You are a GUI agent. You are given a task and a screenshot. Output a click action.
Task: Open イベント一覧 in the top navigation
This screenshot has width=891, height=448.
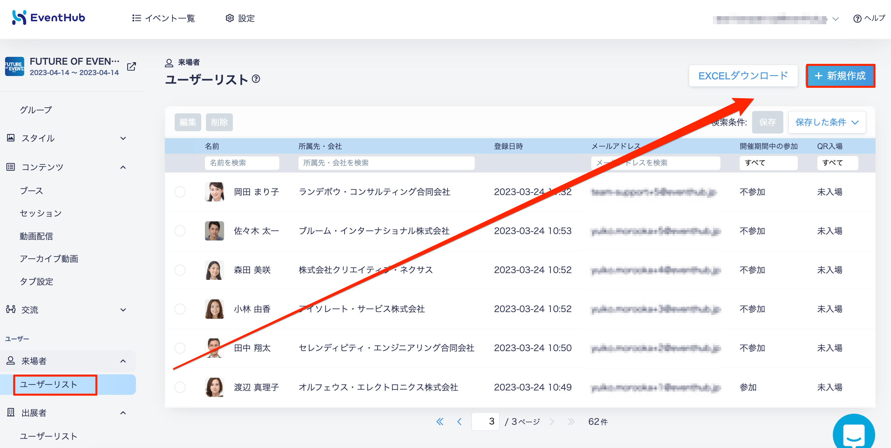click(x=164, y=18)
